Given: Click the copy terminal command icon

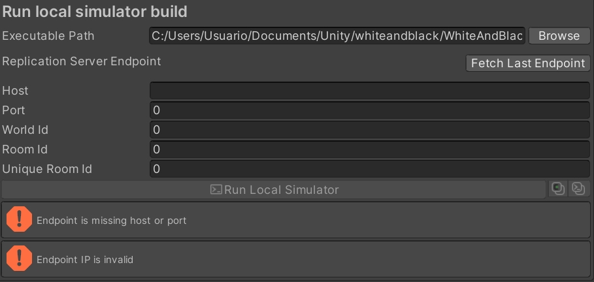Looking at the screenshot, I should [x=578, y=189].
